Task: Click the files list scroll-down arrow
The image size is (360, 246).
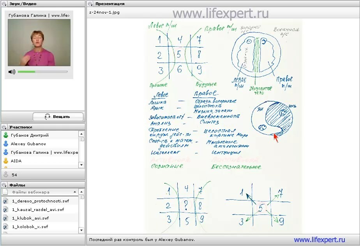Action: tap(81, 230)
